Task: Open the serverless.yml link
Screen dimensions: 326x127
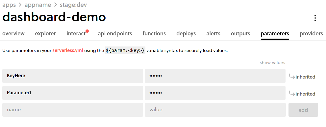Action: 68,50
